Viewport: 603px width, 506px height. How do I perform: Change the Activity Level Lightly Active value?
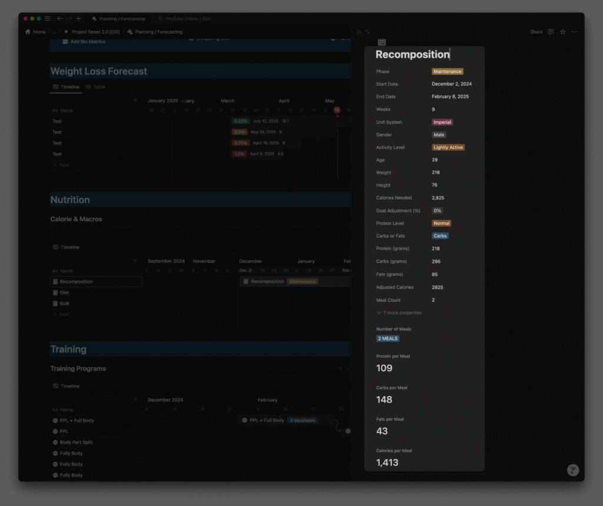[448, 148]
